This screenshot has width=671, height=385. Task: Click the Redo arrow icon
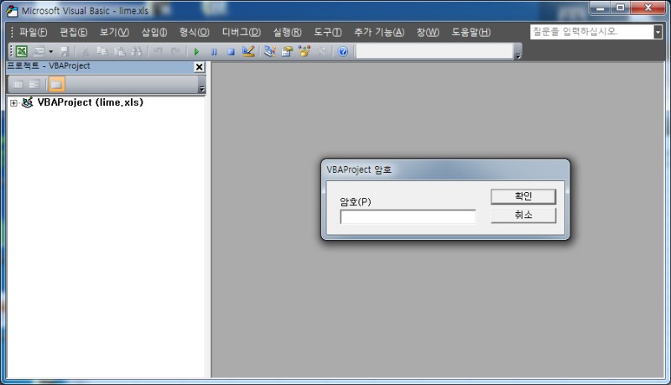pyautogui.click(x=175, y=51)
